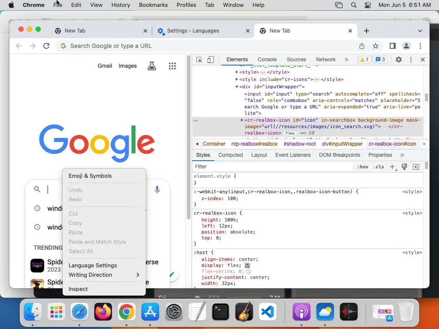Switch to the Sources tab
The height and width of the screenshot is (329, 439).
[296, 60]
